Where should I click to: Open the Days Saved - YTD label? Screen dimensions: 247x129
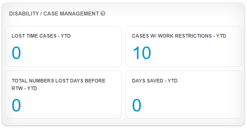coord(155,81)
